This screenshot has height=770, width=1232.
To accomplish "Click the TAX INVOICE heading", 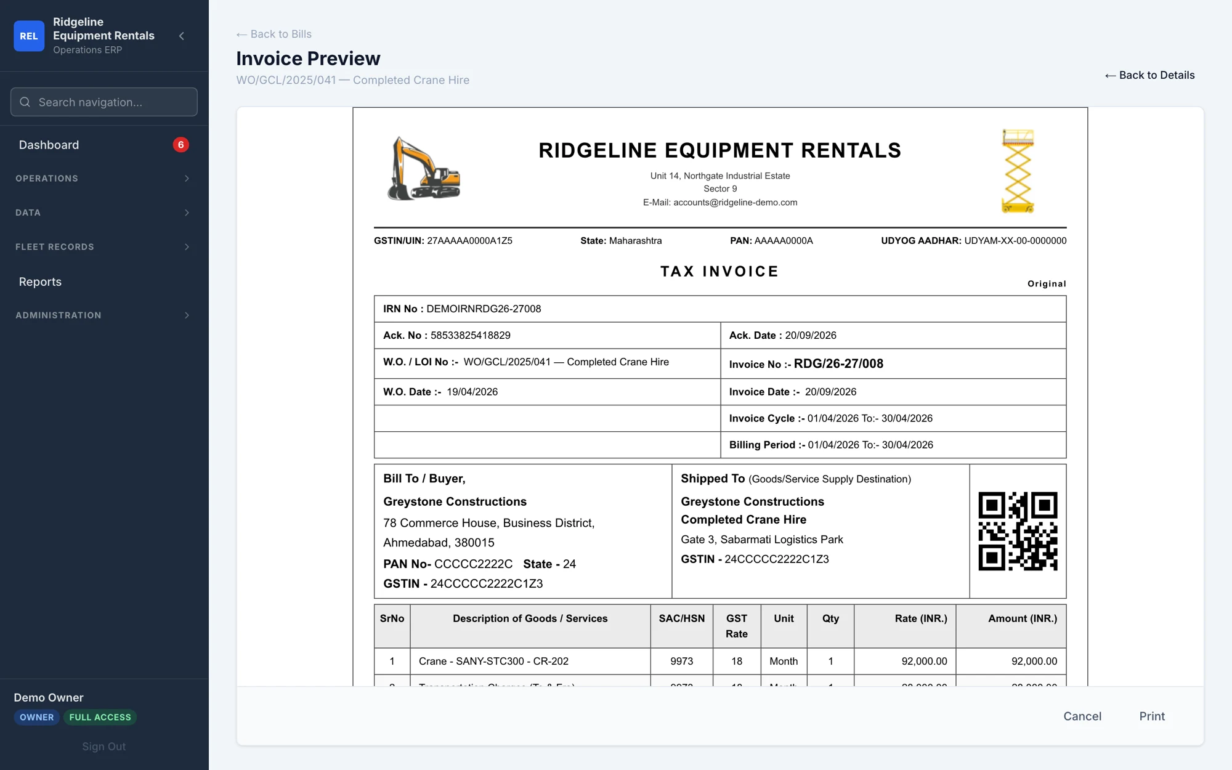I will pos(720,272).
